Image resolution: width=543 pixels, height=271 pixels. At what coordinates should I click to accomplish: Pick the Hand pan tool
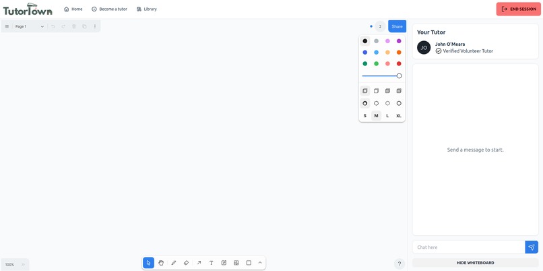(161, 263)
